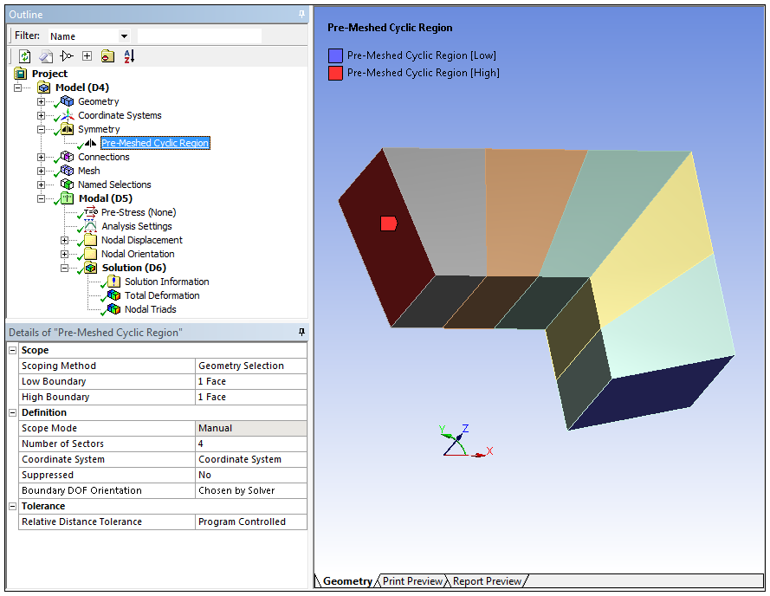Select Analysis Settings in the outline

click(137, 226)
